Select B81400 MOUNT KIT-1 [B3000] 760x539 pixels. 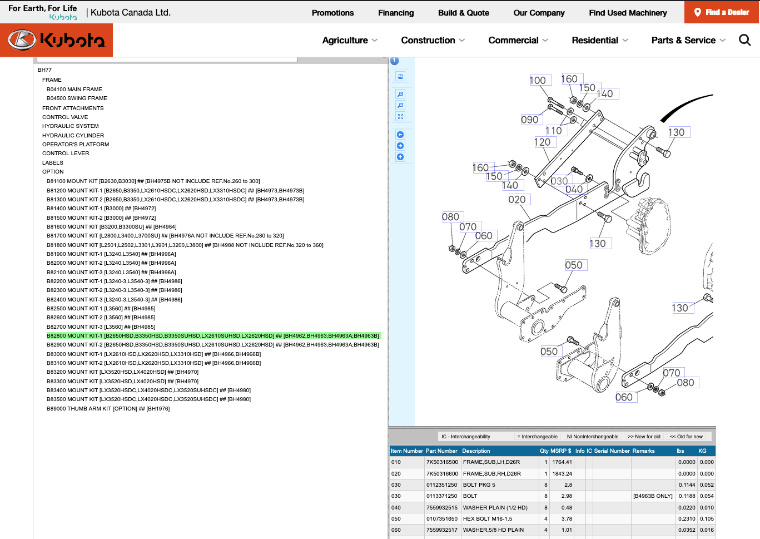pos(101,209)
